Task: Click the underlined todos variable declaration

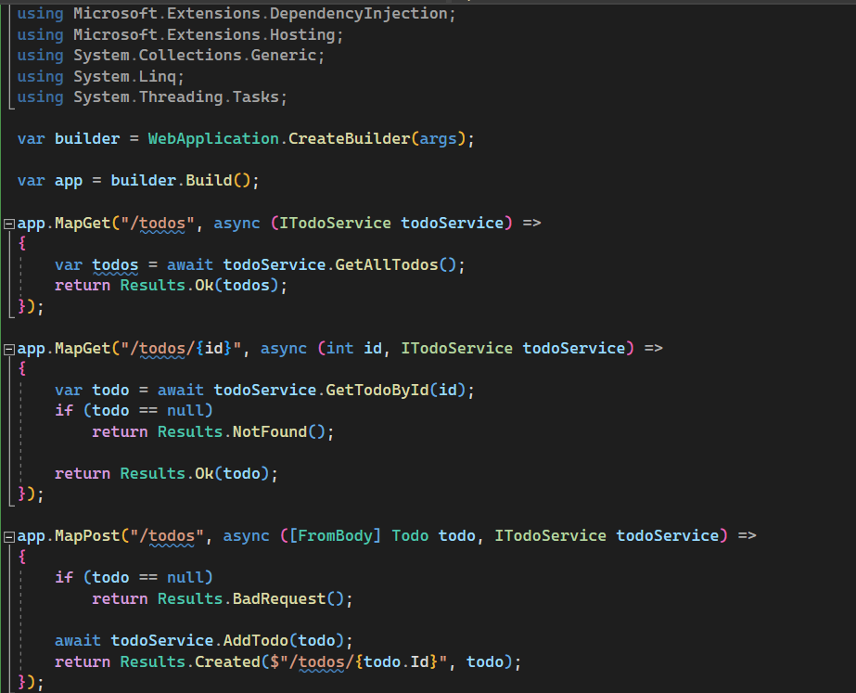Action: click(115, 265)
